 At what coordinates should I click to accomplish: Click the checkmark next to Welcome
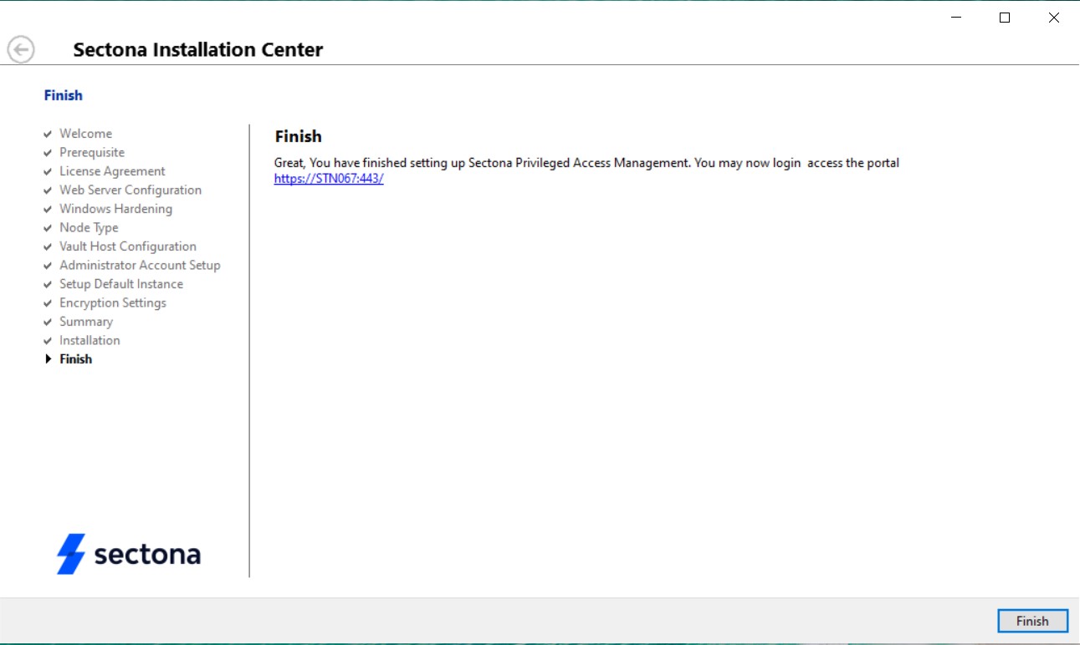tap(49, 134)
